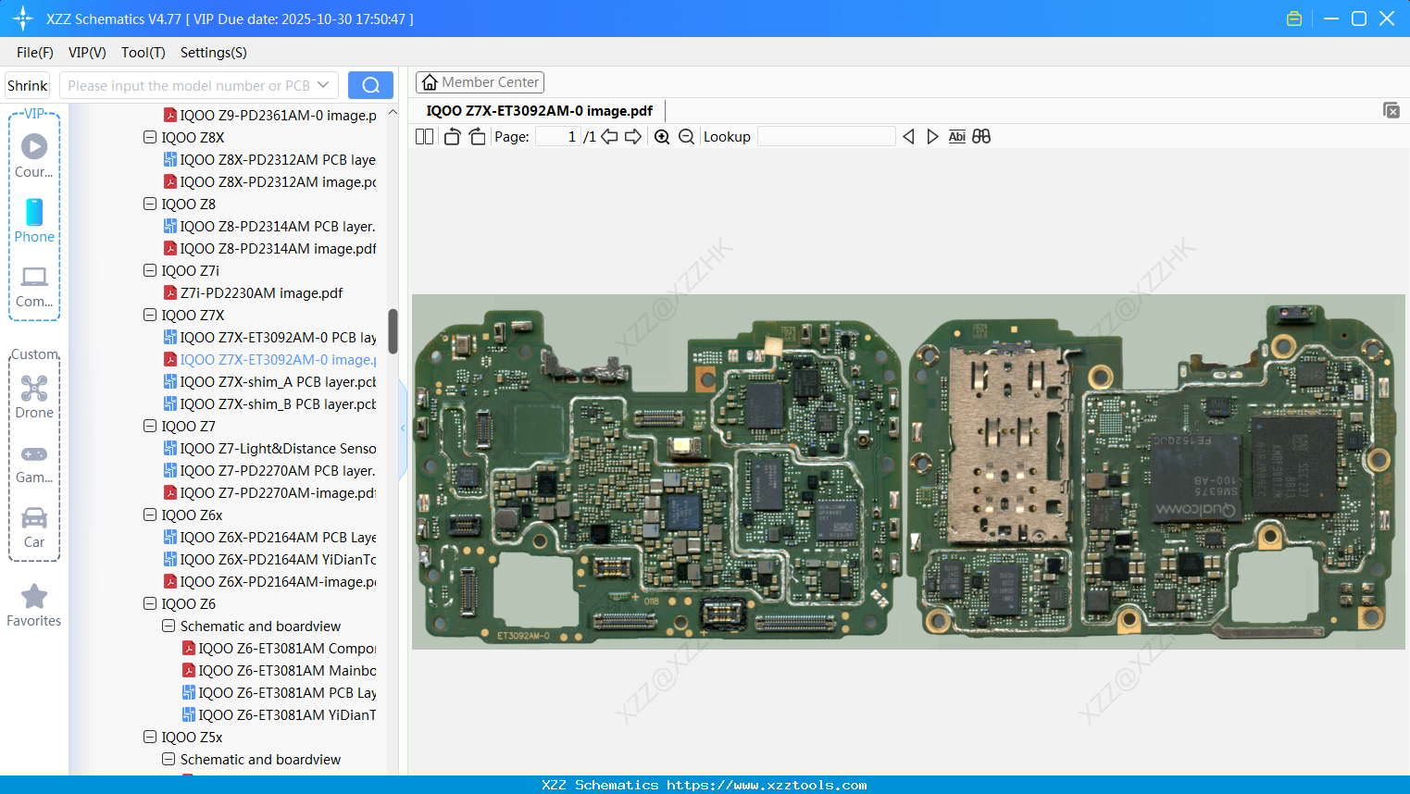Open the model number dropdown arrow
The height and width of the screenshot is (794, 1410).
pos(323,85)
